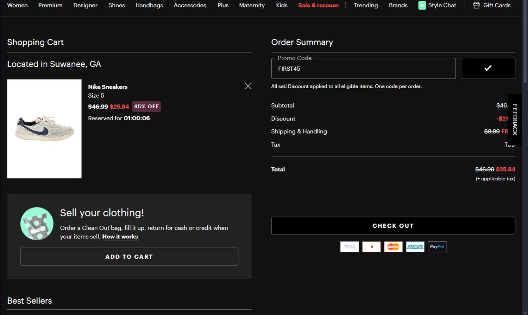Open the Plus menu
The height and width of the screenshot is (315, 528).
[x=223, y=5]
